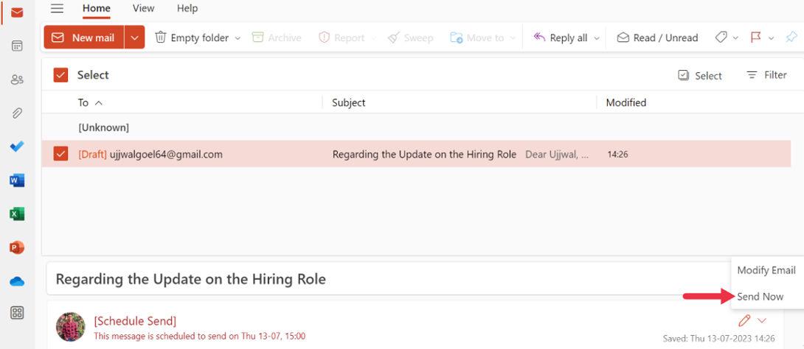Viewport: 804px width, 349px height.
Task: Expand the Reply all dropdown arrow
Action: (x=597, y=38)
